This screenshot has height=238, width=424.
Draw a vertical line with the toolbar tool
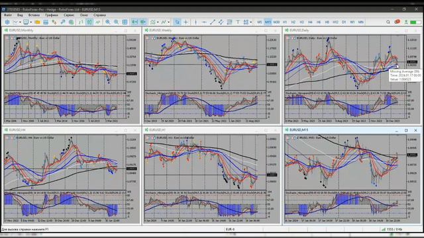[196, 22]
